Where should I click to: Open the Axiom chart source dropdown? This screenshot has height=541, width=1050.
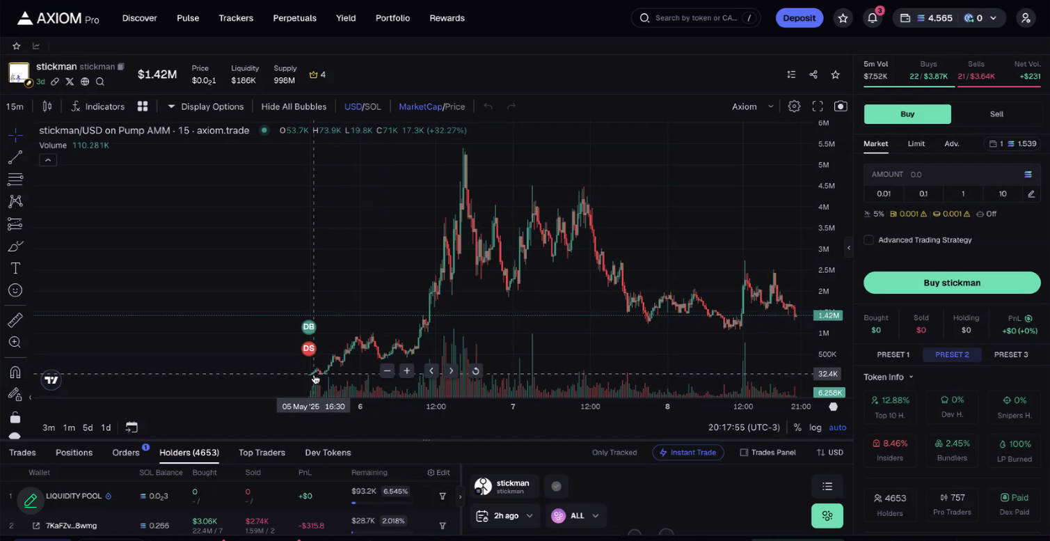coord(753,107)
